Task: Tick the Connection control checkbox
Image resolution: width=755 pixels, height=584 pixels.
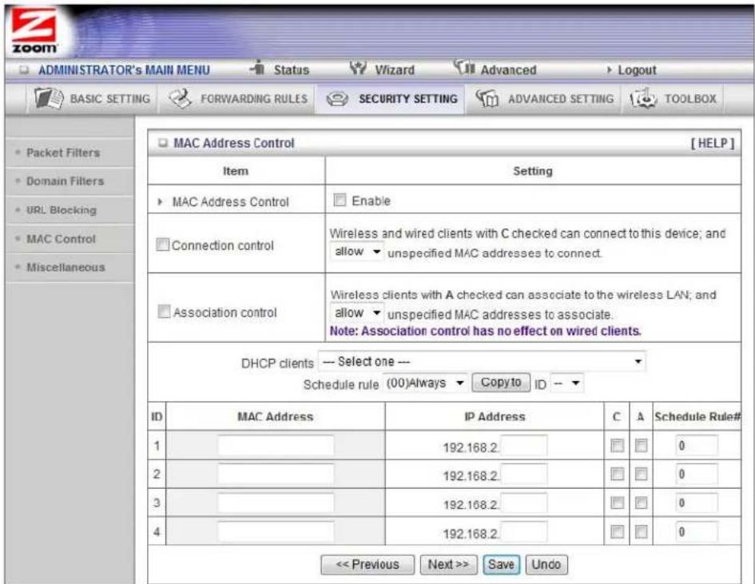Action: (163, 244)
